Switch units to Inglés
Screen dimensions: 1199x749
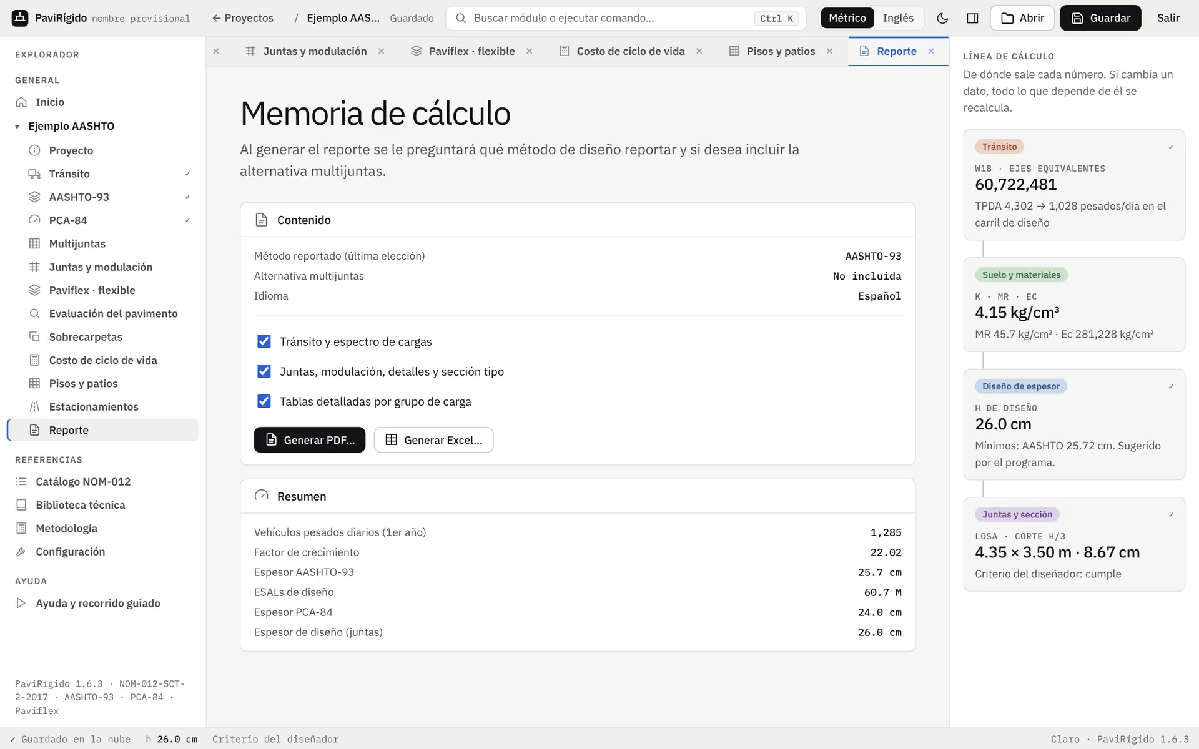click(898, 18)
